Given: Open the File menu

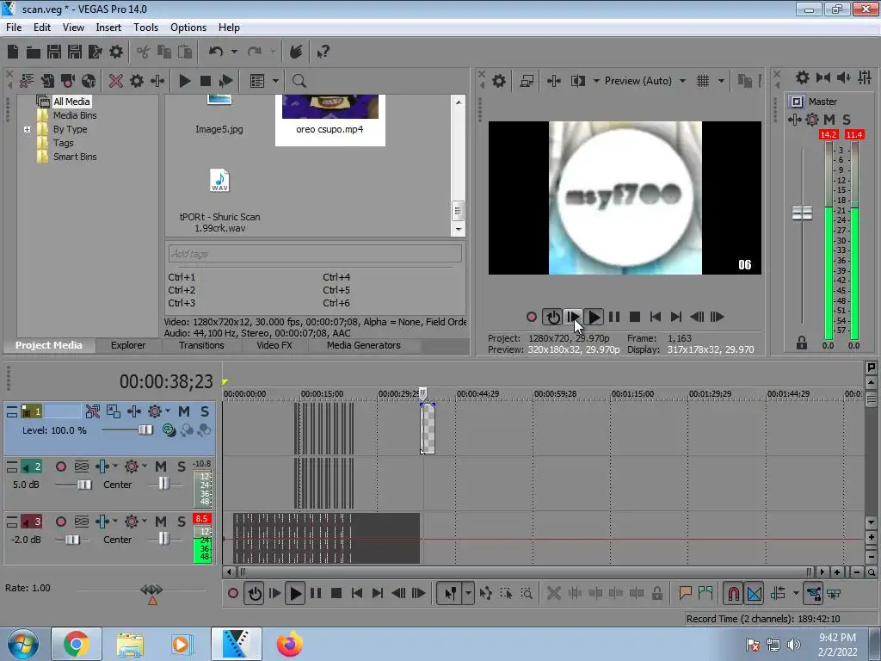Looking at the screenshot, I should (14, 28).
